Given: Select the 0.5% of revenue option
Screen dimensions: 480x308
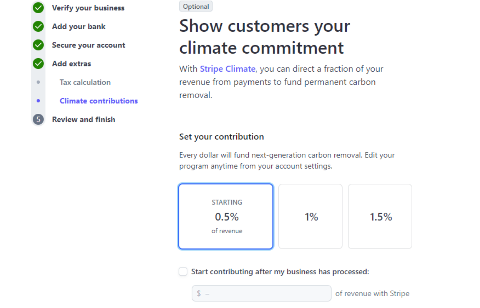Looking at the screenshot, I should click(x=226, y=216).
